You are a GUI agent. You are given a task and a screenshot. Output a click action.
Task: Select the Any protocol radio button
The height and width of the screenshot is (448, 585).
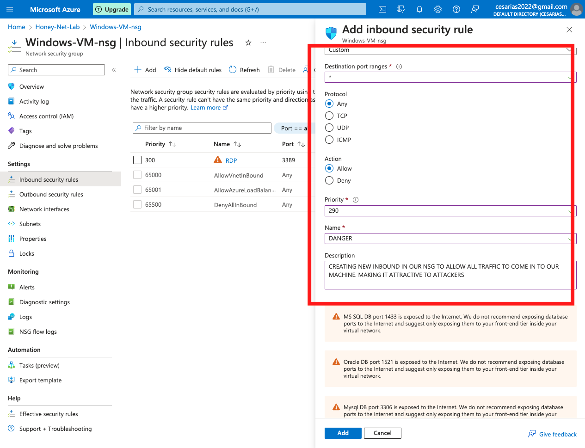[x=329, y=104]
